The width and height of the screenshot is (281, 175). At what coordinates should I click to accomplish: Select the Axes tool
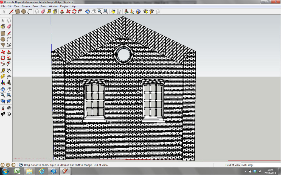click(3, 83)
